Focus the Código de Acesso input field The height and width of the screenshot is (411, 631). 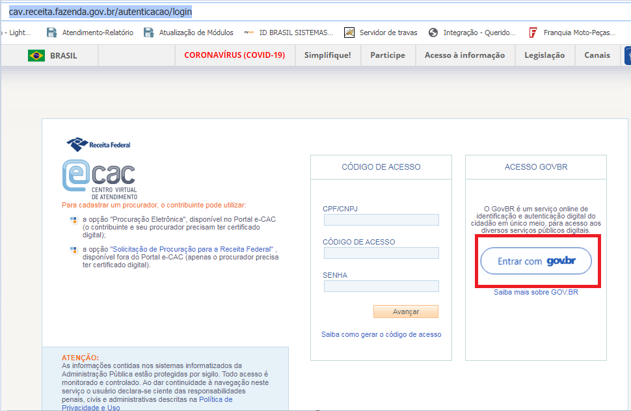pos(381,253)
